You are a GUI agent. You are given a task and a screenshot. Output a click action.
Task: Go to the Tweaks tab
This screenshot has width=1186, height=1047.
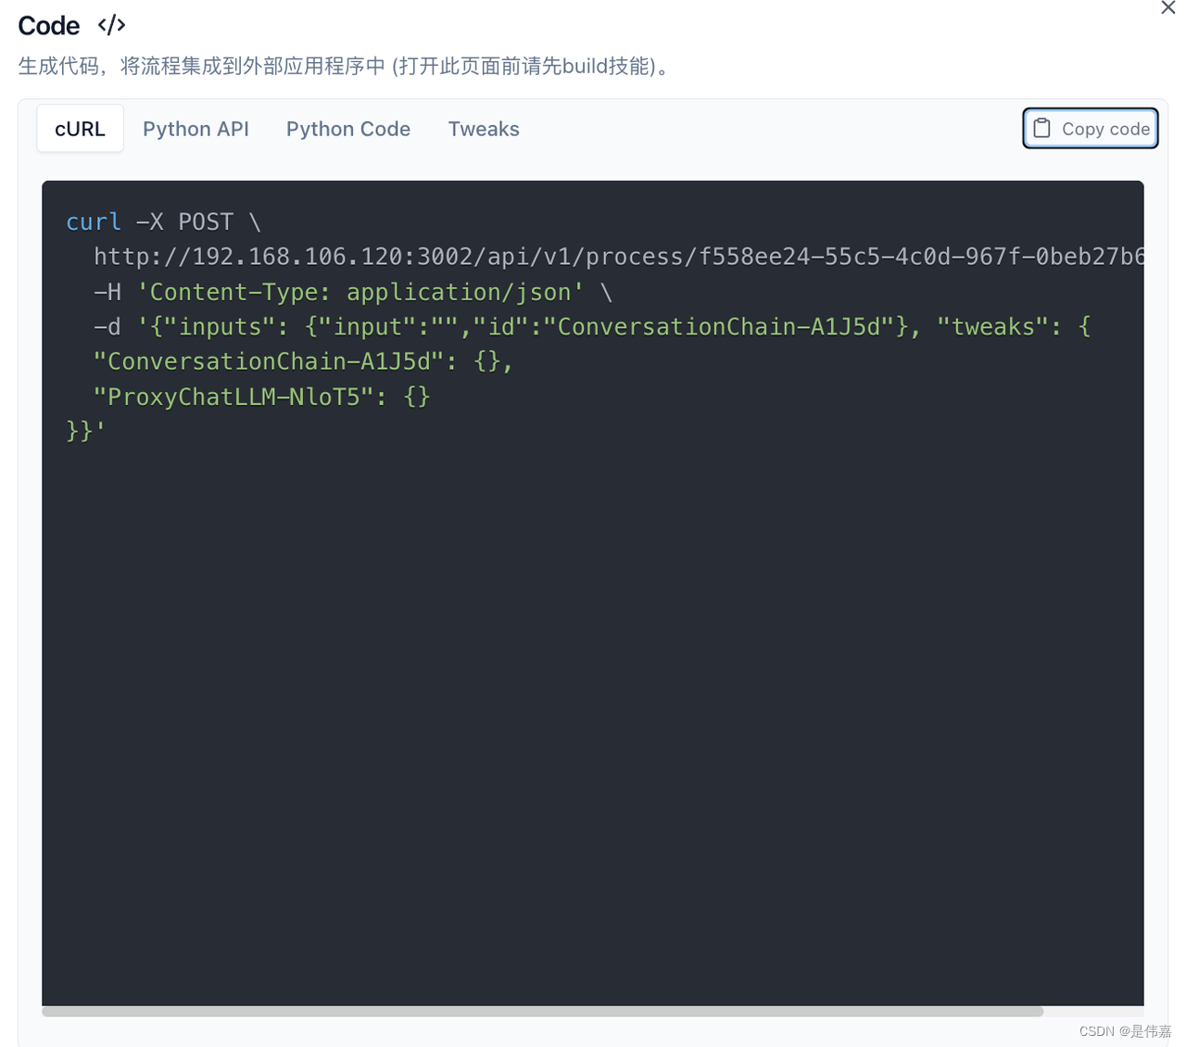[x=484, y=129]
